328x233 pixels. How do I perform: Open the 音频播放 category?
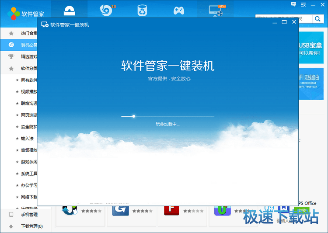coord(29,150)
